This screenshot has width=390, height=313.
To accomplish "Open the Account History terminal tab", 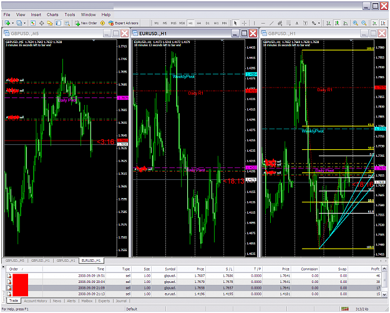I will coord(36,301).
